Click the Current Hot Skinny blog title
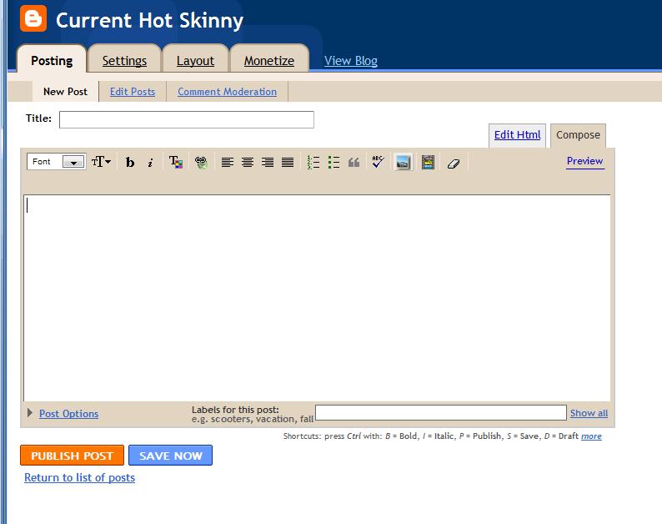 coord(149,20)
